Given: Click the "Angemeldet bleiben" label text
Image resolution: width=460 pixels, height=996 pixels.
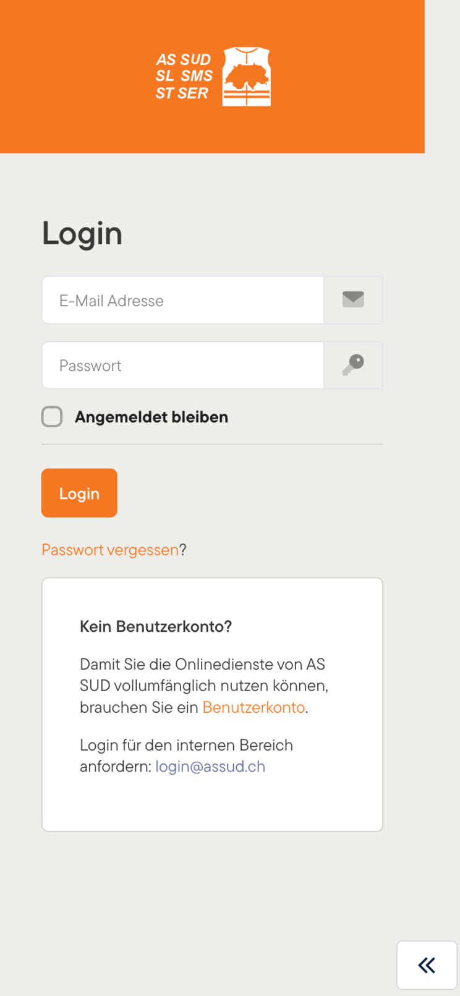Looking at the screenshot, I should 151,417.
